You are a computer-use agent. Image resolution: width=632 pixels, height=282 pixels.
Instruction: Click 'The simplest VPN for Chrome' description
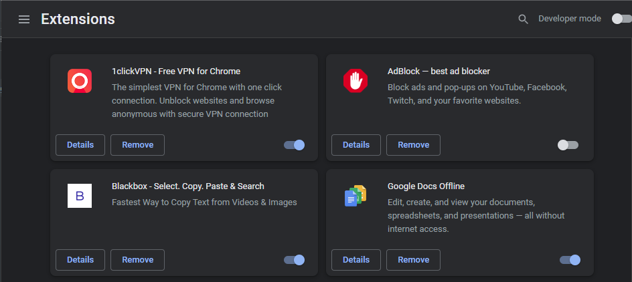197,100
